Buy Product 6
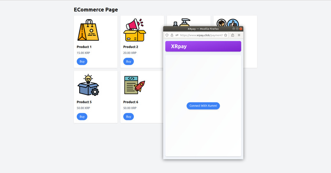The image size is (331, 173). click(x=129, y=117)
